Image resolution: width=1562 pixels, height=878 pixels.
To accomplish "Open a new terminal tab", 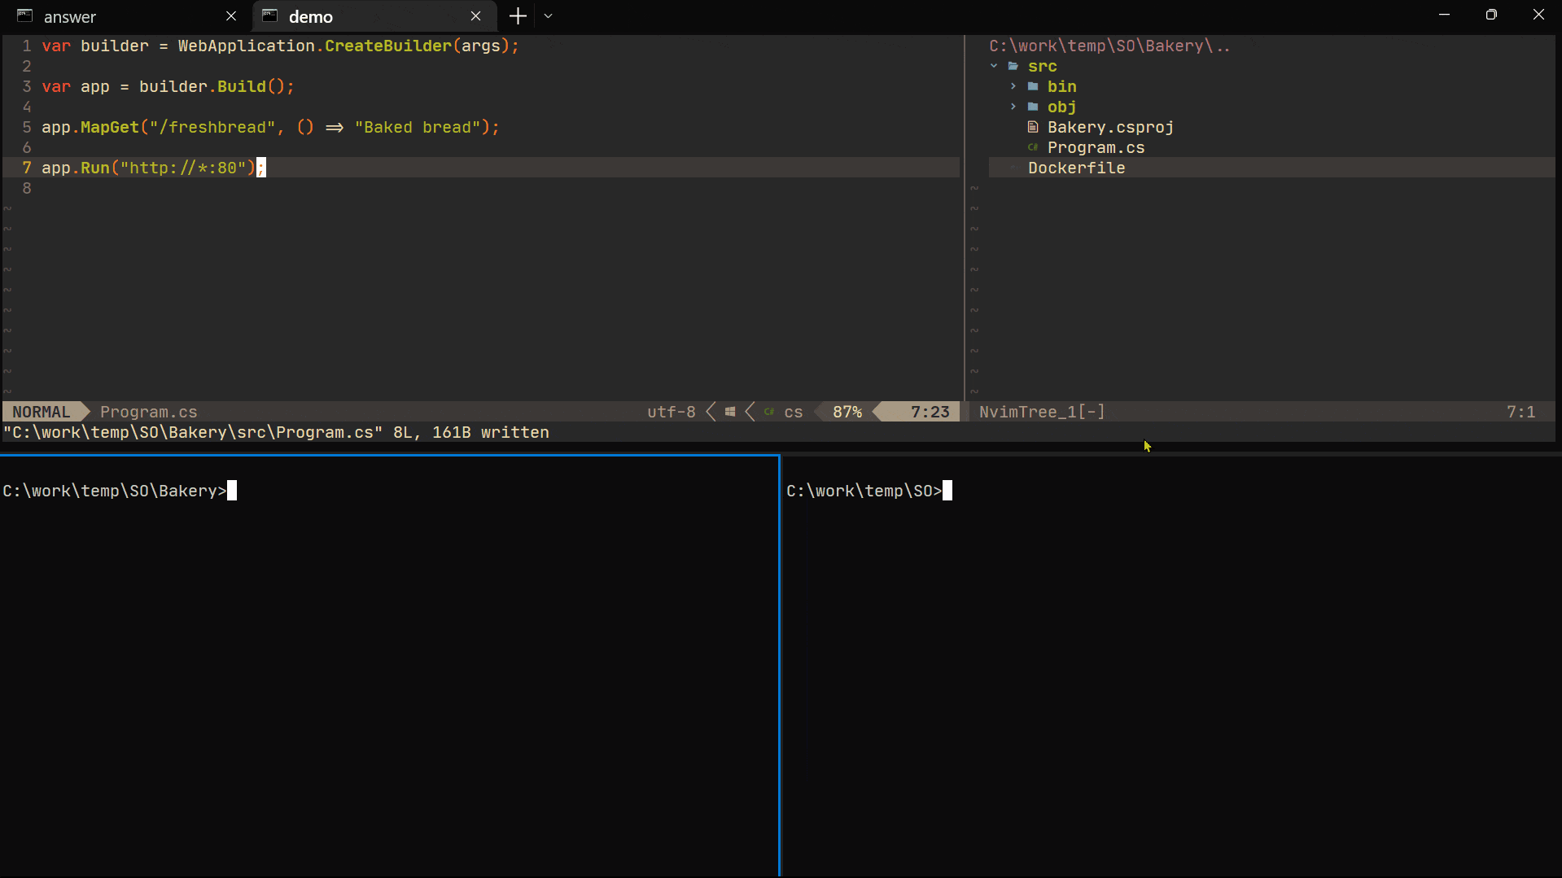I will (x=518, y=16).
